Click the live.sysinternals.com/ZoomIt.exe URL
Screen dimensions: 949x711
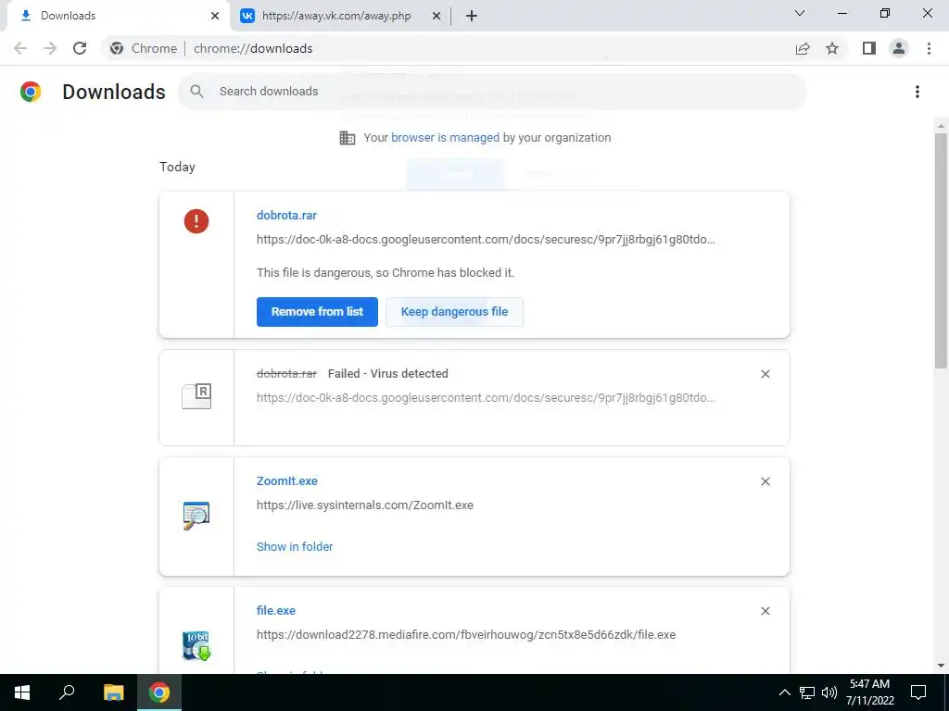click(x=365, y=505)
